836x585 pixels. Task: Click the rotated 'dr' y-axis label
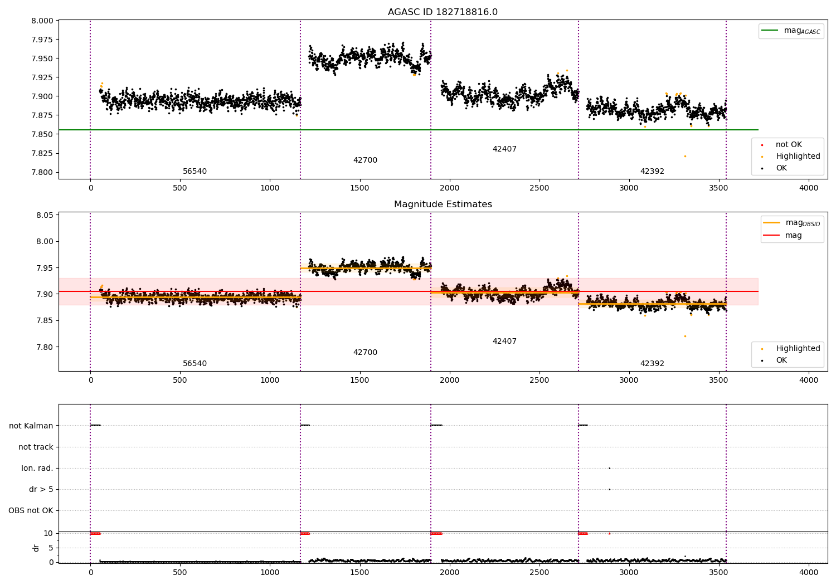click(36, 548)
